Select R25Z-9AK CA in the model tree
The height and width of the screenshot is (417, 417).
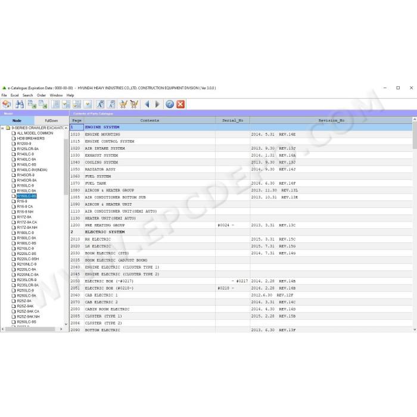click(x=28, y=311)
